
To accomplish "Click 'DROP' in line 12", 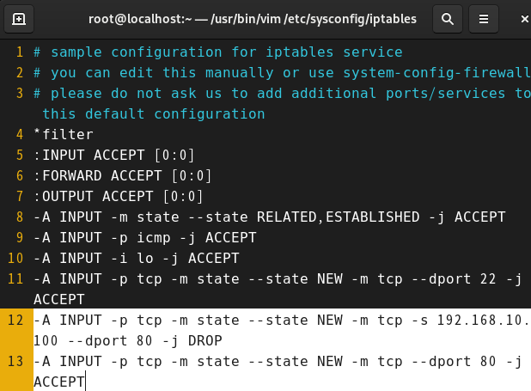I will coord(204,341).
